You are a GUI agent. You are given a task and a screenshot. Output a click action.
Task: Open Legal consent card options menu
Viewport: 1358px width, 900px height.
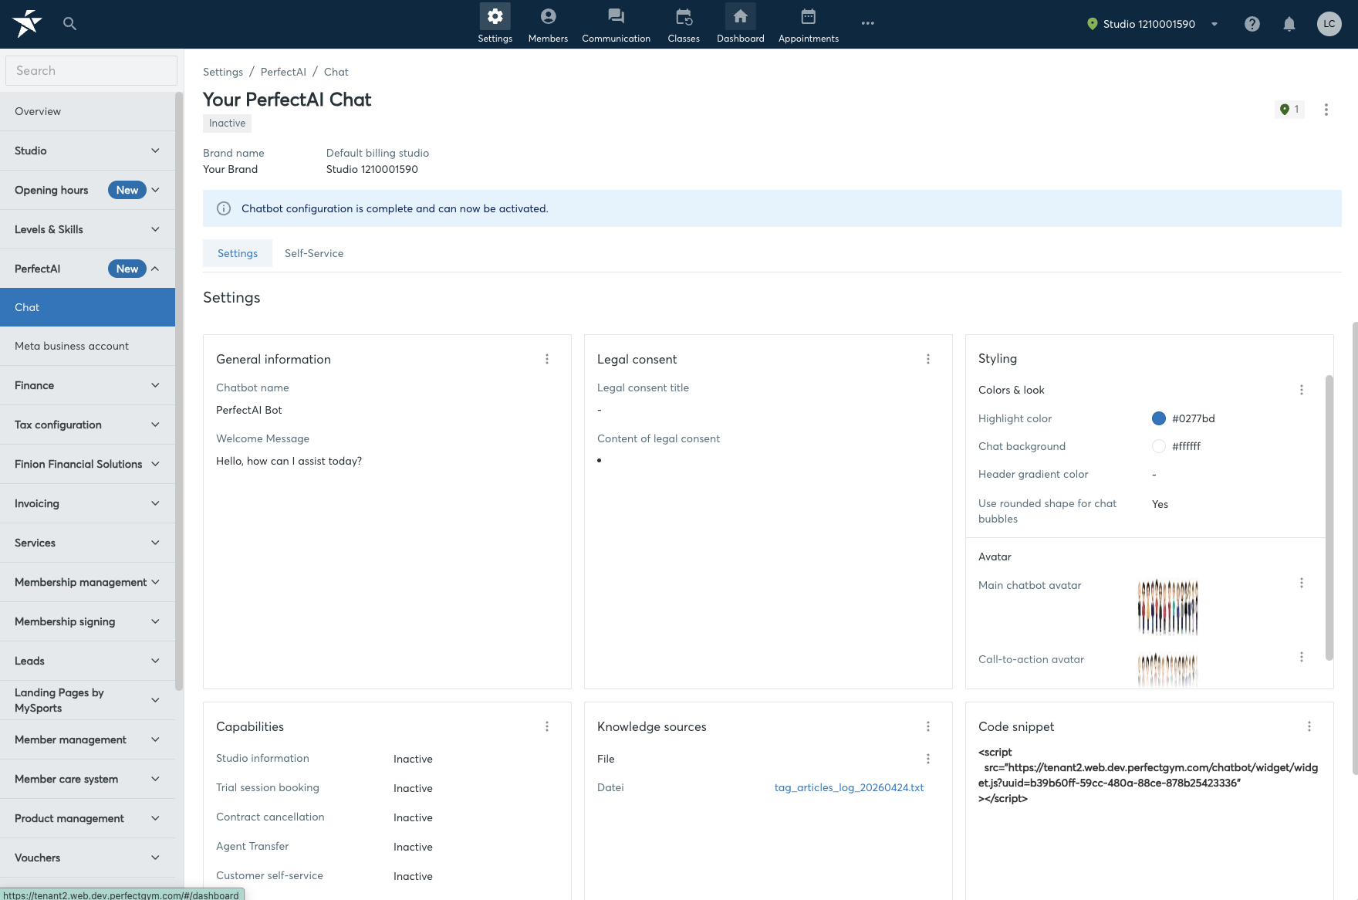tap(928, 359)
